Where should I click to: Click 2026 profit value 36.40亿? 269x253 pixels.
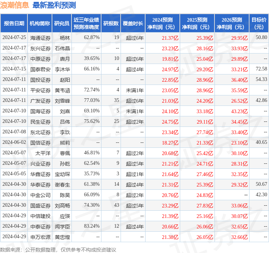(239, 80)
